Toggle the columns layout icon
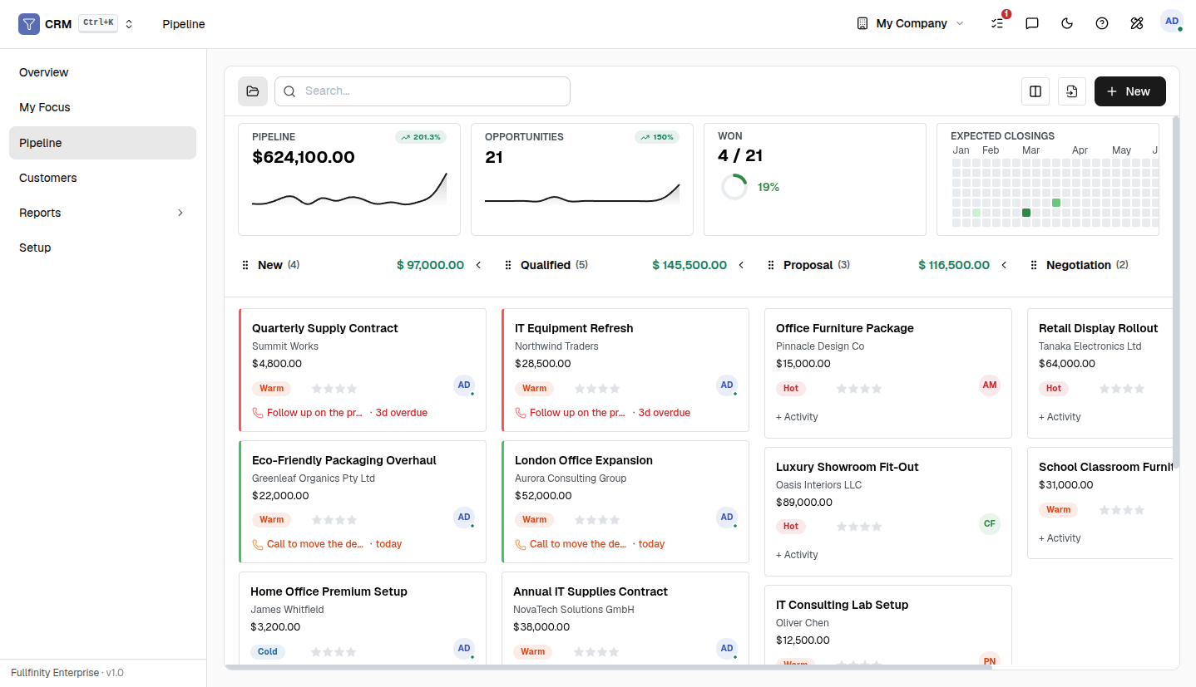This screenshot has width=1196, height=687. point(1035,91)
